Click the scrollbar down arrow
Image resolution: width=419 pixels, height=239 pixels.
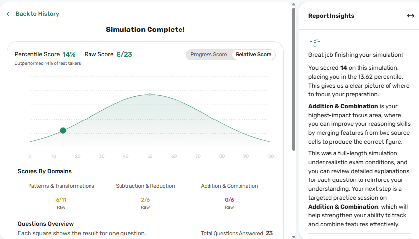click(294, 237)
